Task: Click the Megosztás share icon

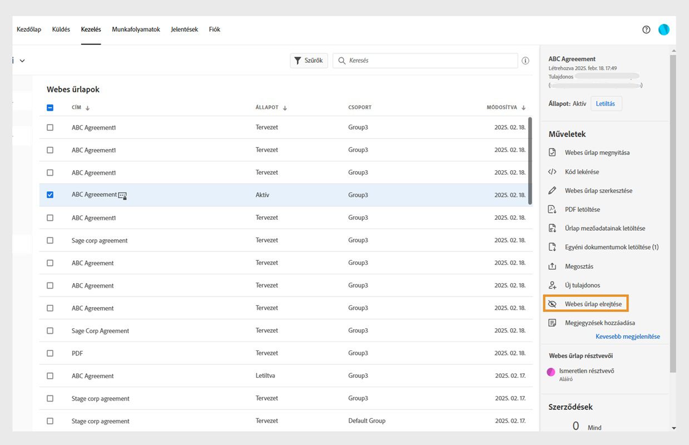Action: click(x=552, y=266)
